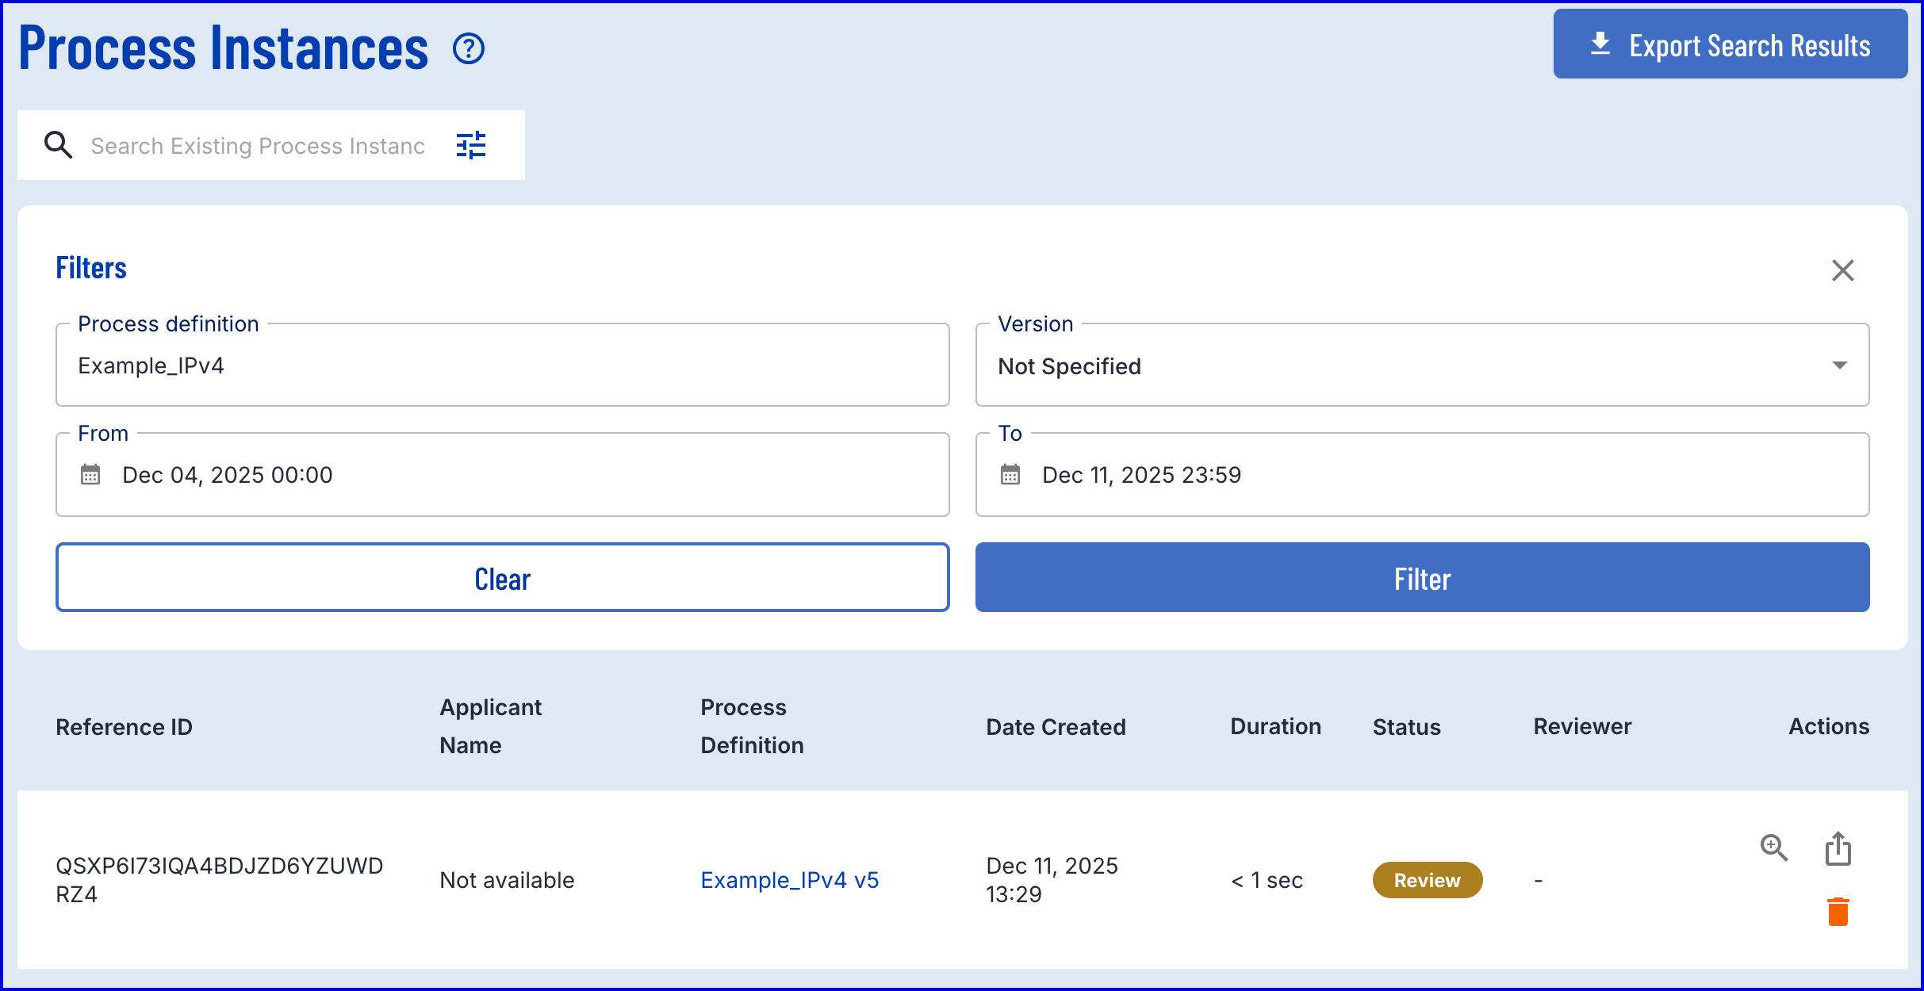View instance details with the magnifier icon

(x=1773, y=848)
